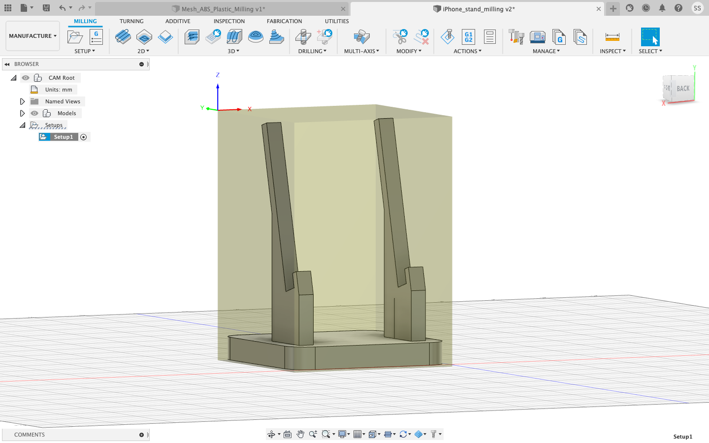Switch to the Turning ribbon tab
The width and height of the screenshot is (709, 443).
click(x=131, y=21)
